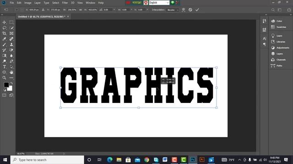Select the Healing Brush tool
The width and height of the screenshot is (293, 164).
[x=11, y=39]
